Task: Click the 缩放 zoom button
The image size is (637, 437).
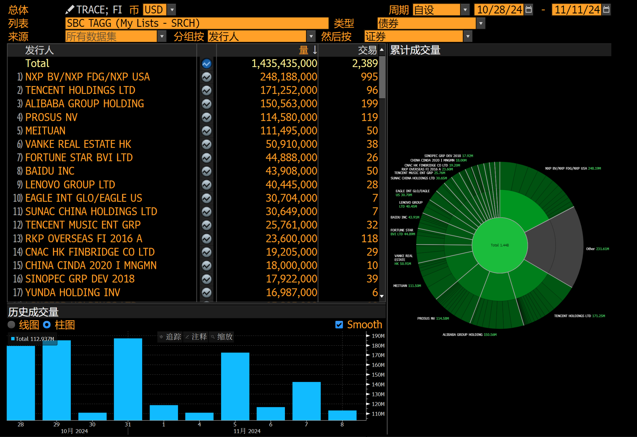Action: (222, 337)
